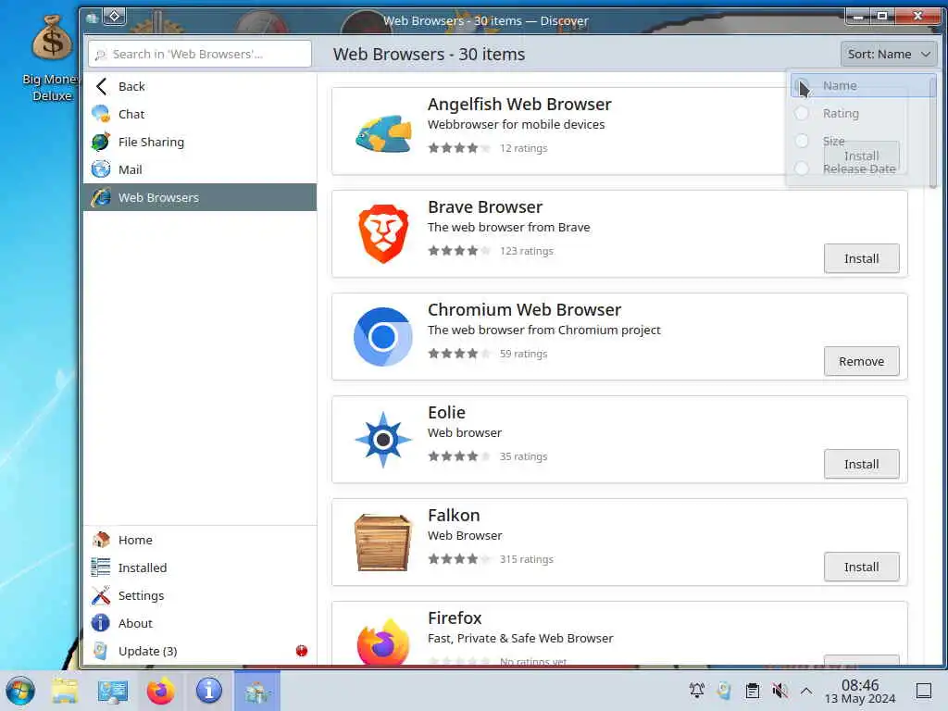Click the File Sharing globe icon
Screen dimensions: 948x711
[101, 142]
